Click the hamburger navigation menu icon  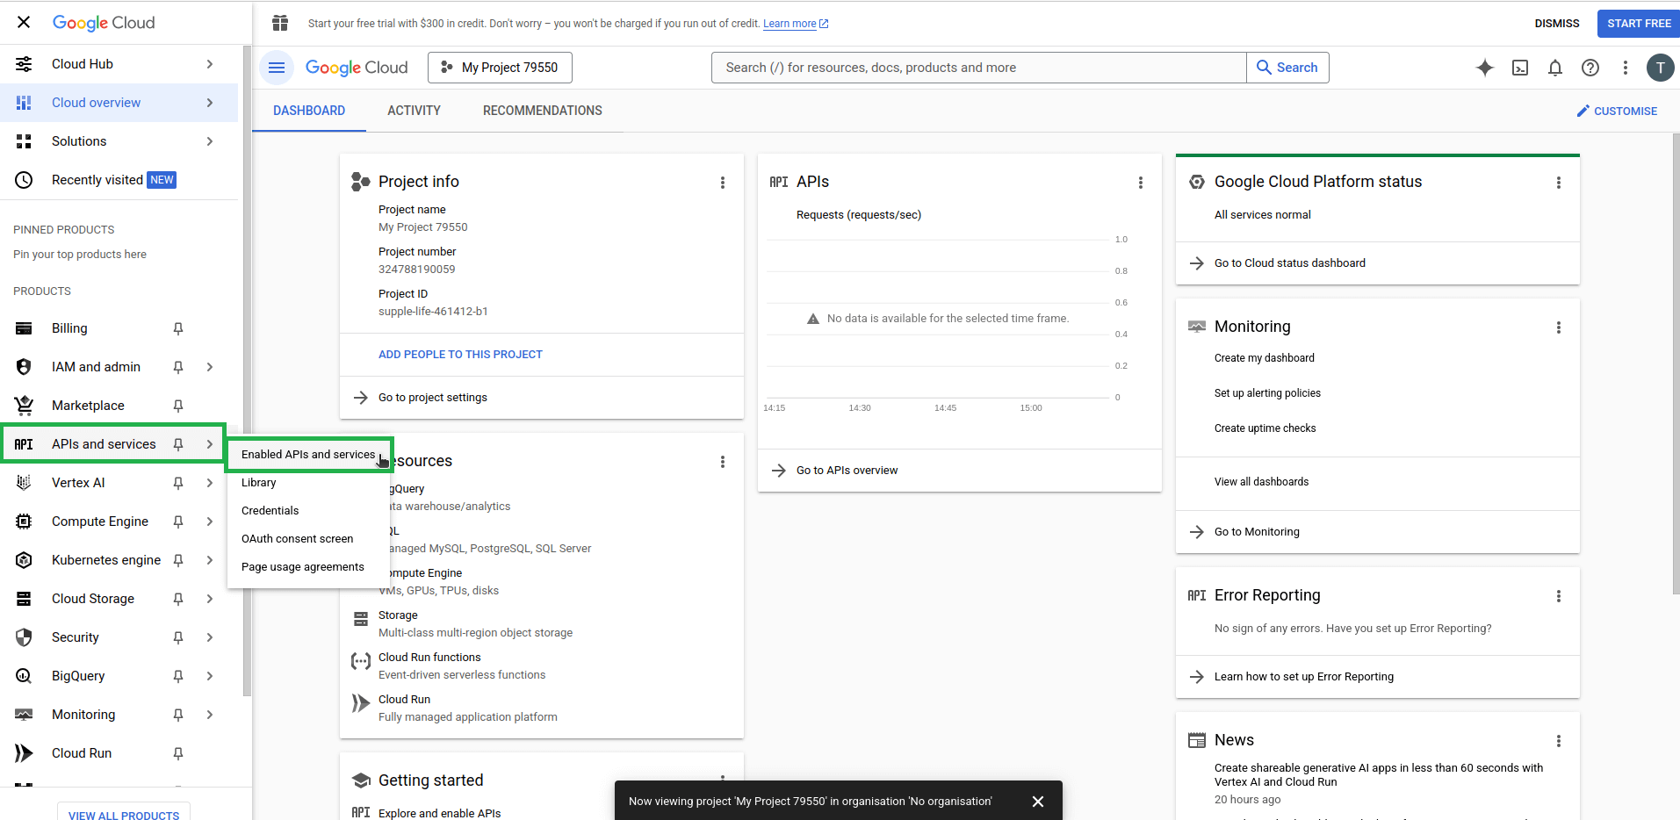(277, 68)
